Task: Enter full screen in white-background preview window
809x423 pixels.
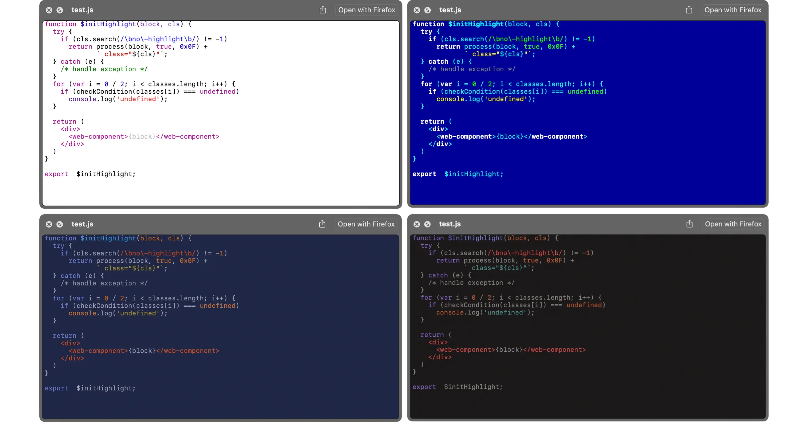Action: (60, 10)
